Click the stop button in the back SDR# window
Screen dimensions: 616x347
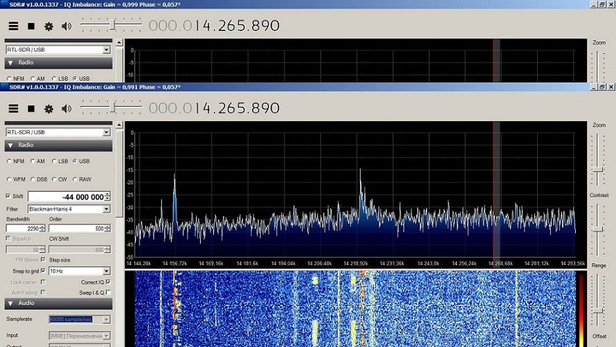click(31, 26)
